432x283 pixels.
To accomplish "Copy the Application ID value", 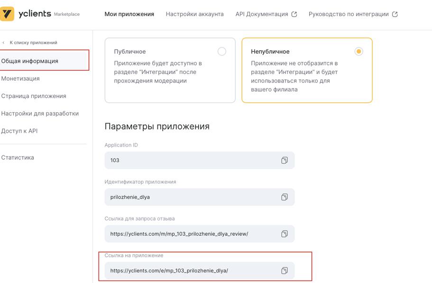I will tap(285, 160).
